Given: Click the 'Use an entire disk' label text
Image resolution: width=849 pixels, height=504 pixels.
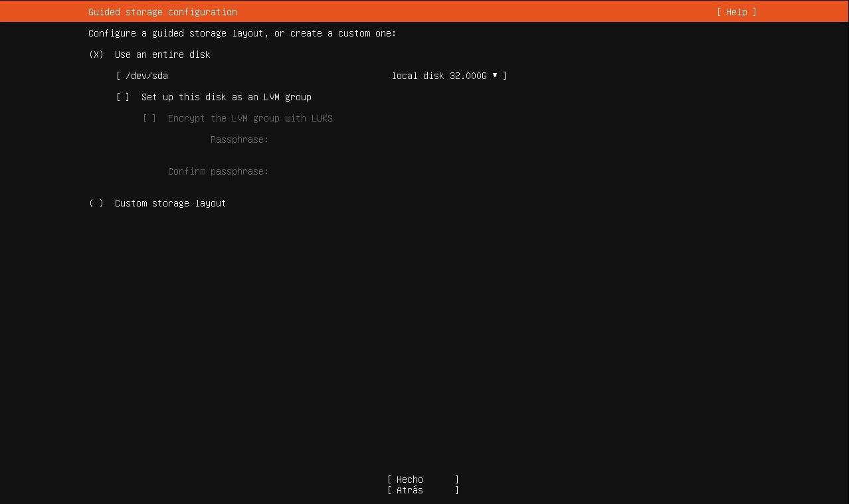Looking at the screenshot, I should (x=162, y=54).
